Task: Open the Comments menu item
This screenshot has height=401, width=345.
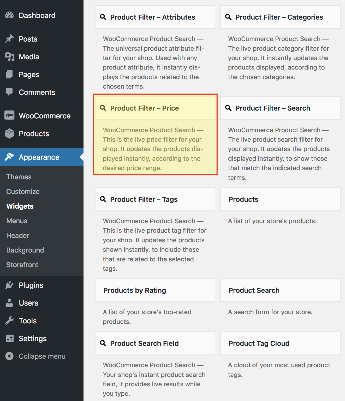Action: click(x=42, y=92)
